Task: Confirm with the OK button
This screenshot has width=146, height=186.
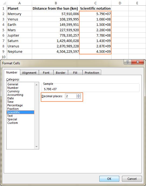Action: [109, 179]
